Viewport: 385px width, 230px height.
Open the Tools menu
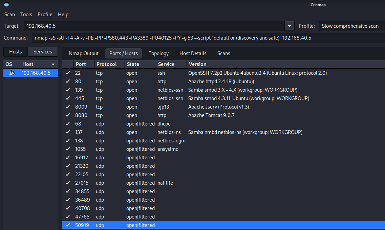tap(26, 15)
